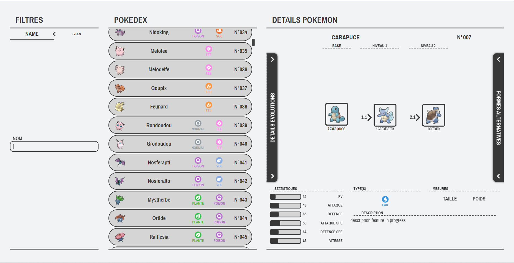Click the DEFENSE stat bar
Image resolution: width=514 pixels, height=263 pixels.
(x=285, y=214)
